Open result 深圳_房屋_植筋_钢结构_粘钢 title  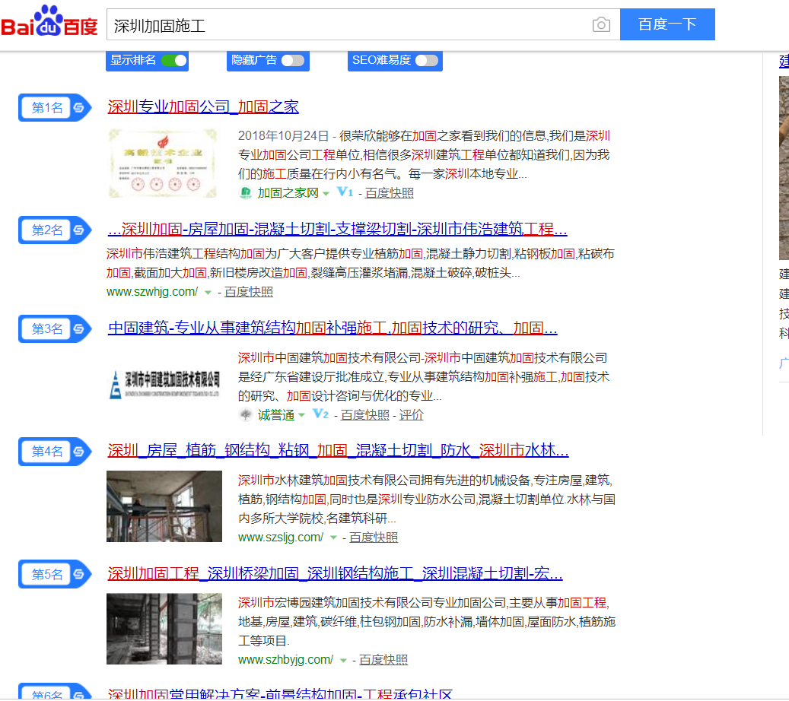click(x=338, y=450)
